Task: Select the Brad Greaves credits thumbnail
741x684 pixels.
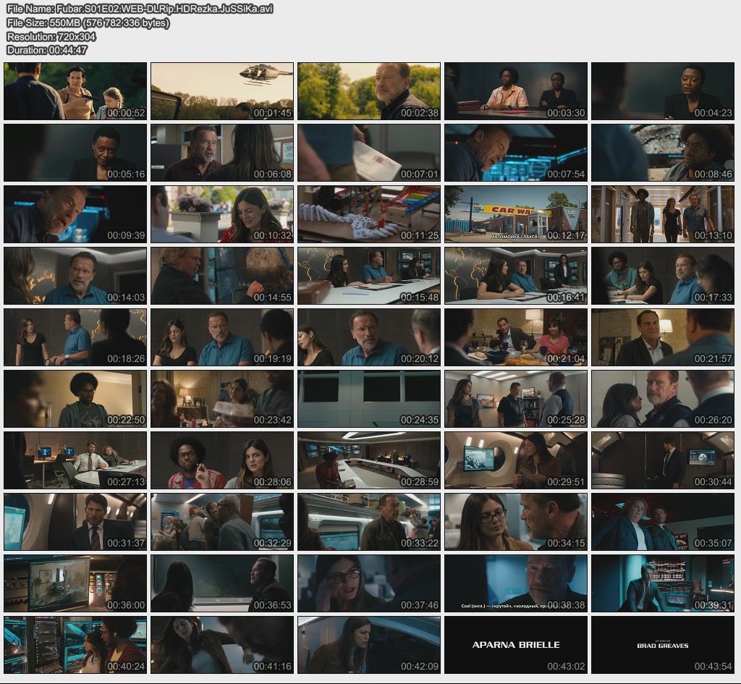Action: pyautogui.click(x=663, y=645)
